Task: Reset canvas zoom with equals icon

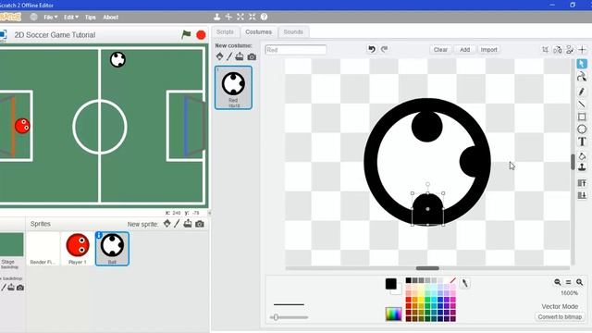Action: (x=568, y=282)
